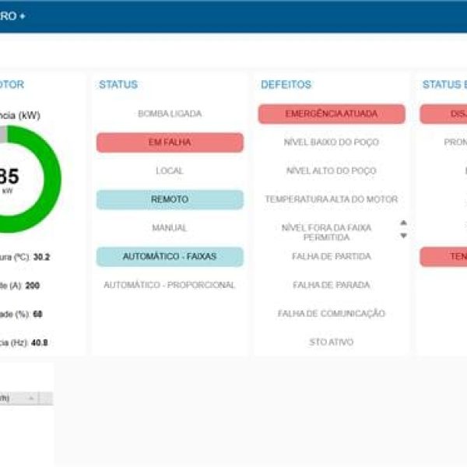Click the current value 200
This screenshot has width=467, height=467.
[33, 286]
